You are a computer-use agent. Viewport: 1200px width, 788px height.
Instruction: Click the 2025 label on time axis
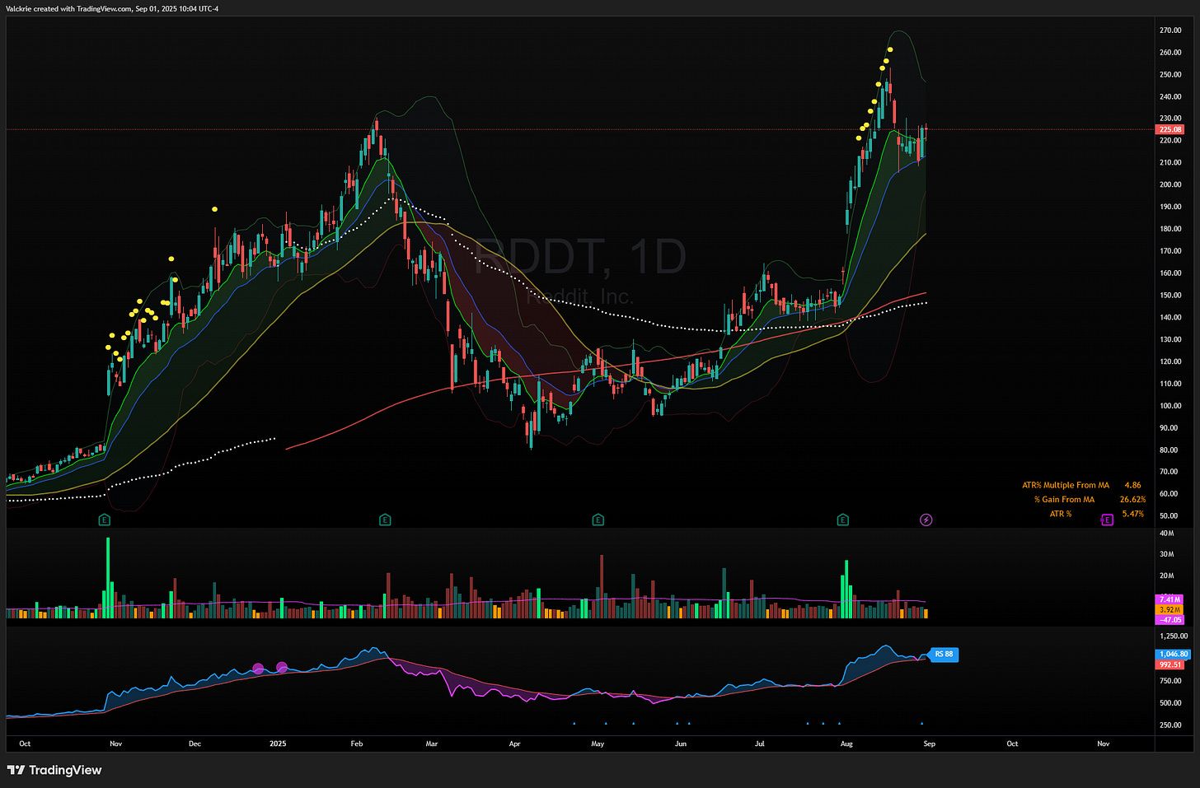coord(278,744)
